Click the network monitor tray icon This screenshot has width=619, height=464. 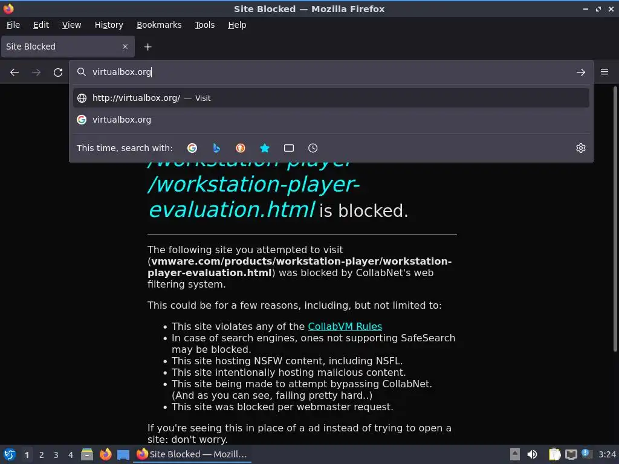(x=571, y=454)
